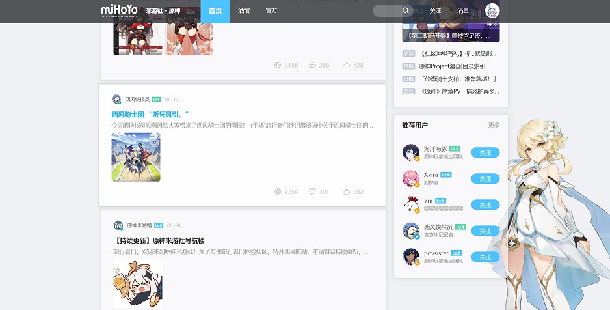This screenshot has width=610, height=310.
Task: Open Yui user avatar
Action: click(411, 204)
